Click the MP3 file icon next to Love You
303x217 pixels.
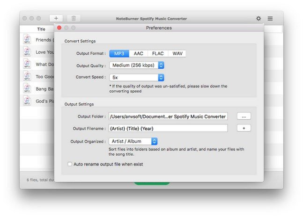pos(27,51)
